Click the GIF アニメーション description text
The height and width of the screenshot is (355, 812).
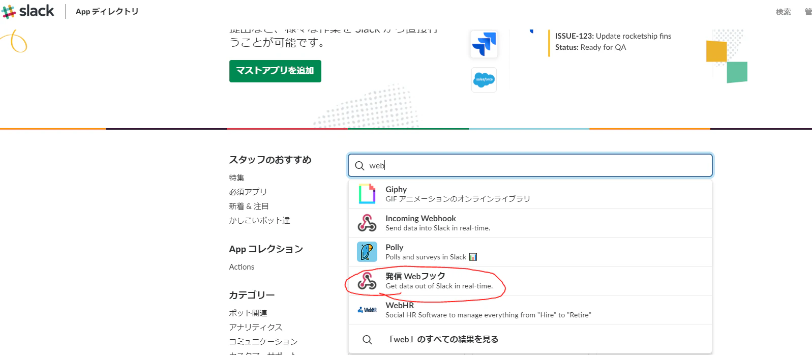point(458,199)
